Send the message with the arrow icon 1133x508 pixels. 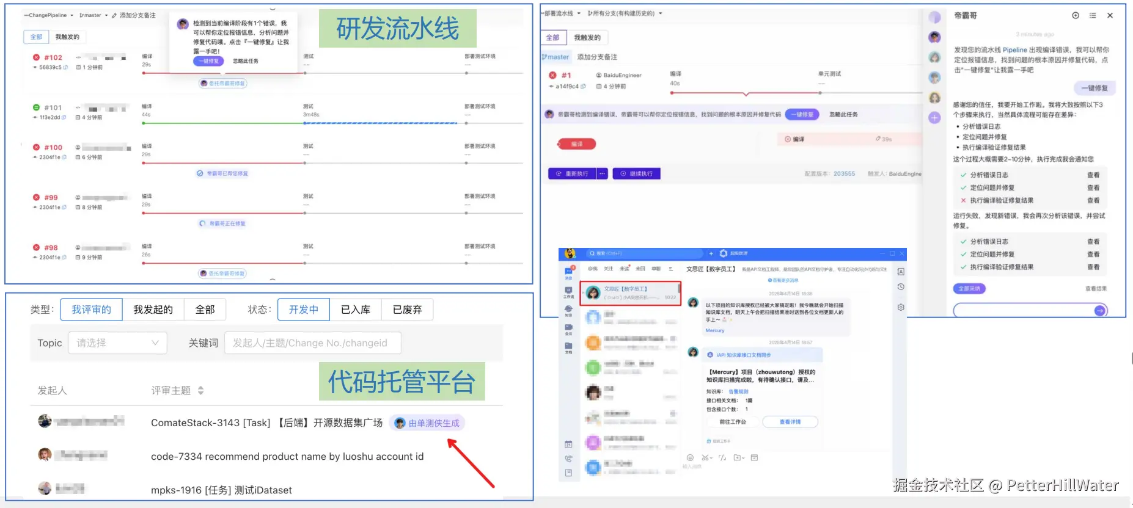pyautogui.click(x=1100, y=311)
